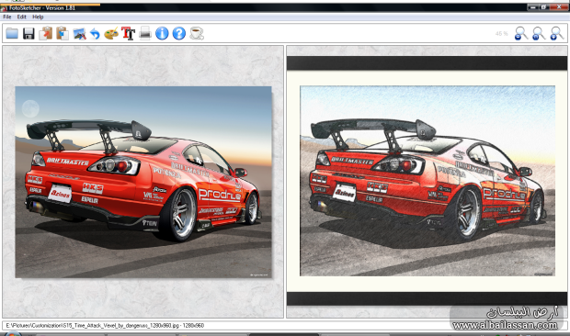The height and width of the screenshot is (336, 570).
Task: Open help with the question mark icon
Action: tap(179, 33)
